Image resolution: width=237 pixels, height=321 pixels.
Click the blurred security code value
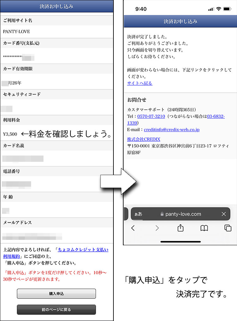coord(7,109)
